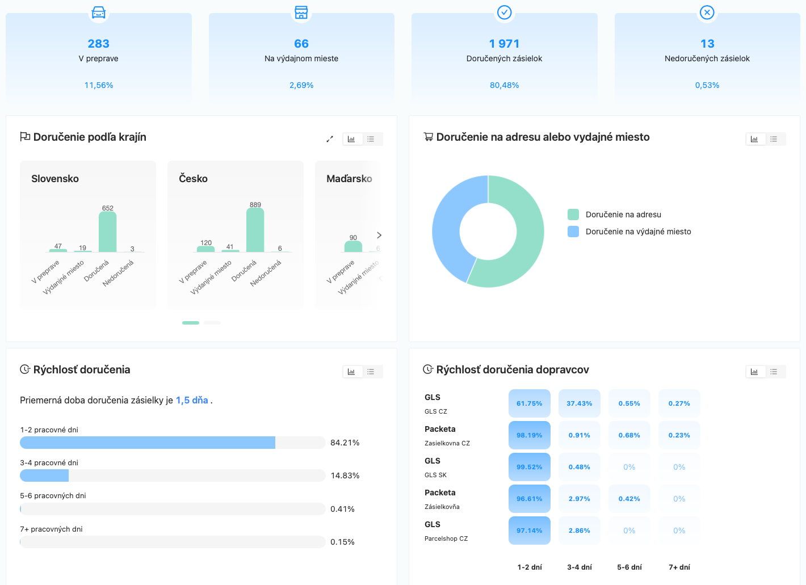The width and height of the screenshot is (806, 585).
Task: Click the clock icon beside Rýchlosť doručenia dopravcov
Action: (x=429, y=369)
